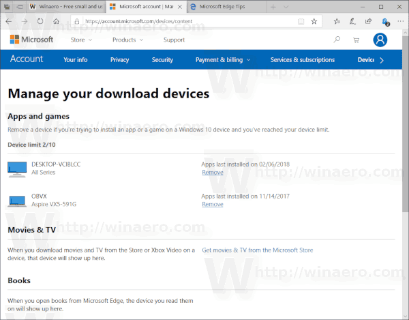Image resolution: width=409 pixels, height=320 pixels.
Task: Click the tabs set aside icon
Action: pos(7,7)
